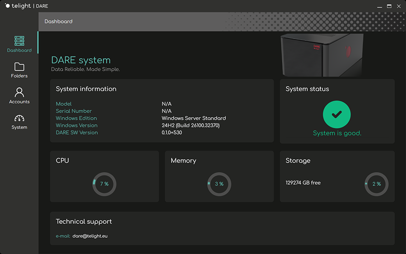Click the 'System is good.' status text
406x254 pixels.
pyautogui.click(x=337, y=133)
